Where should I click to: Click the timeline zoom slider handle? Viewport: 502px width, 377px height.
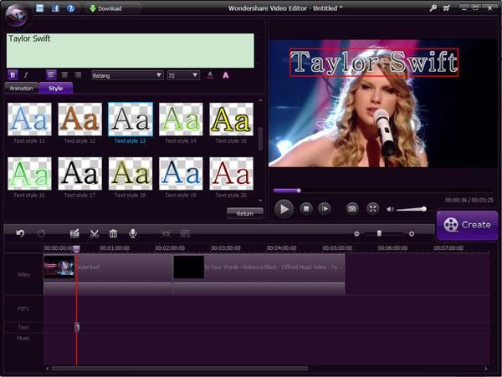pyautogui.click(x=379, y=233)
